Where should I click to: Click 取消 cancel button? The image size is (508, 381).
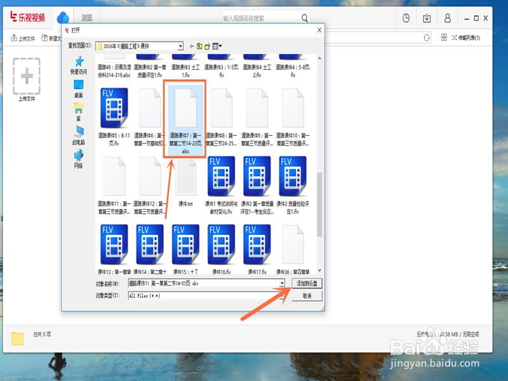(307, 296)
